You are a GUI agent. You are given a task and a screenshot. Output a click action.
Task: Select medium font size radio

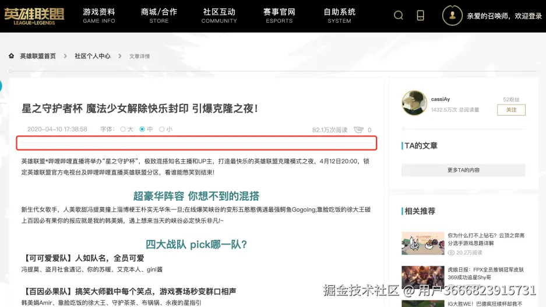point(142,129)
